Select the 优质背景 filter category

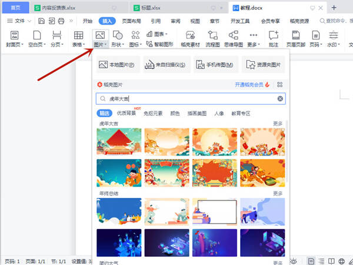point(126,113)
